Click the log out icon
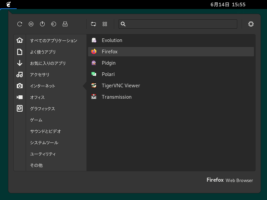The width and height of the screenshot is (267, 200). (54, 24)
